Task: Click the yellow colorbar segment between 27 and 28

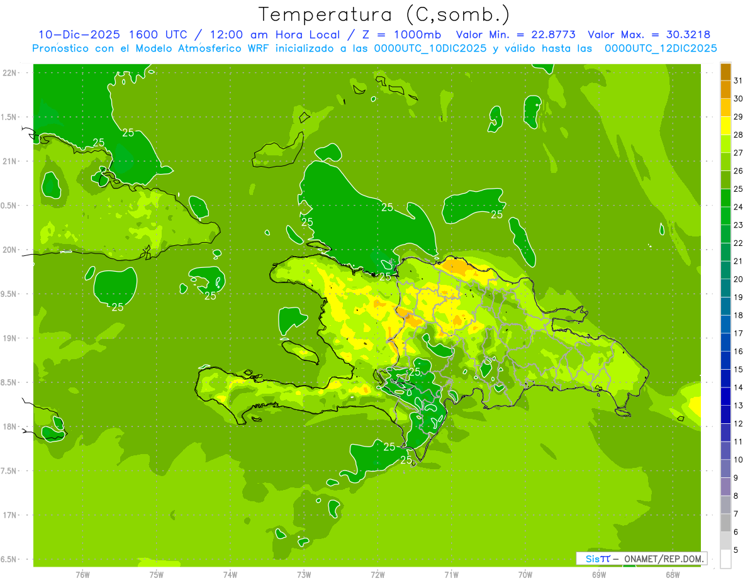Action: pos(725,144)
